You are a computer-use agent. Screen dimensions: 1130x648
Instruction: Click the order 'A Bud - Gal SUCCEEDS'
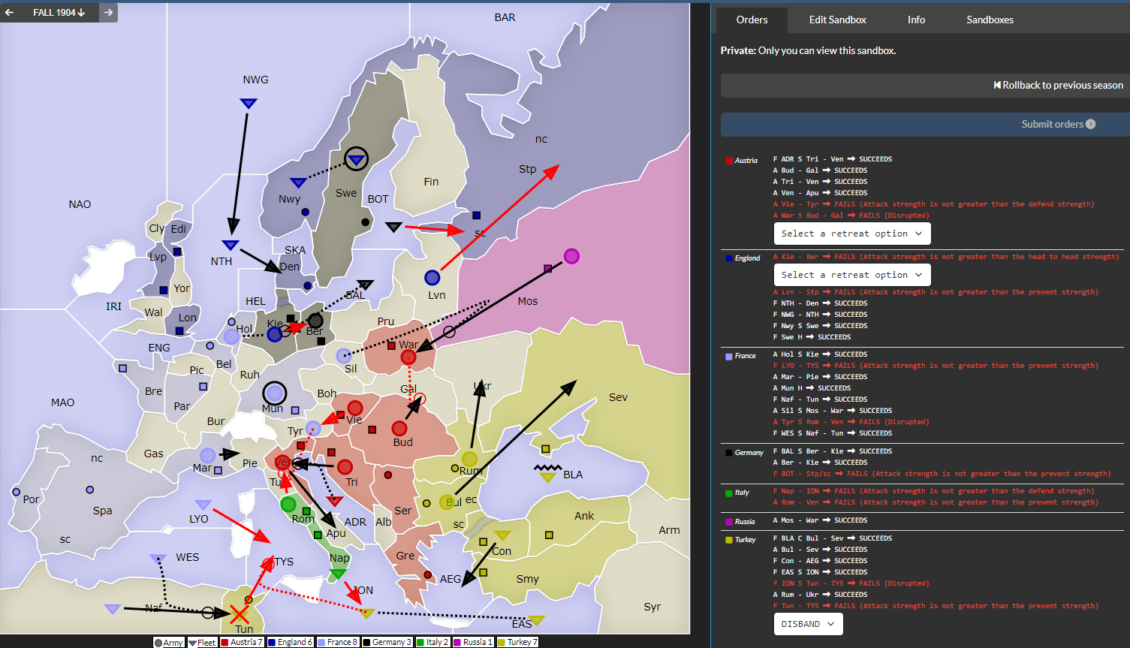[820, 170]
